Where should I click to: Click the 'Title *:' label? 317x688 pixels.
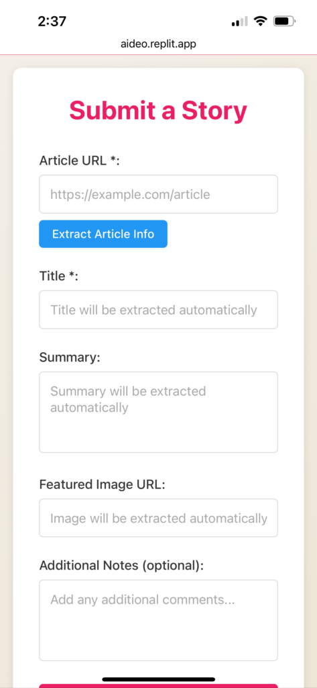pos(59,276)
